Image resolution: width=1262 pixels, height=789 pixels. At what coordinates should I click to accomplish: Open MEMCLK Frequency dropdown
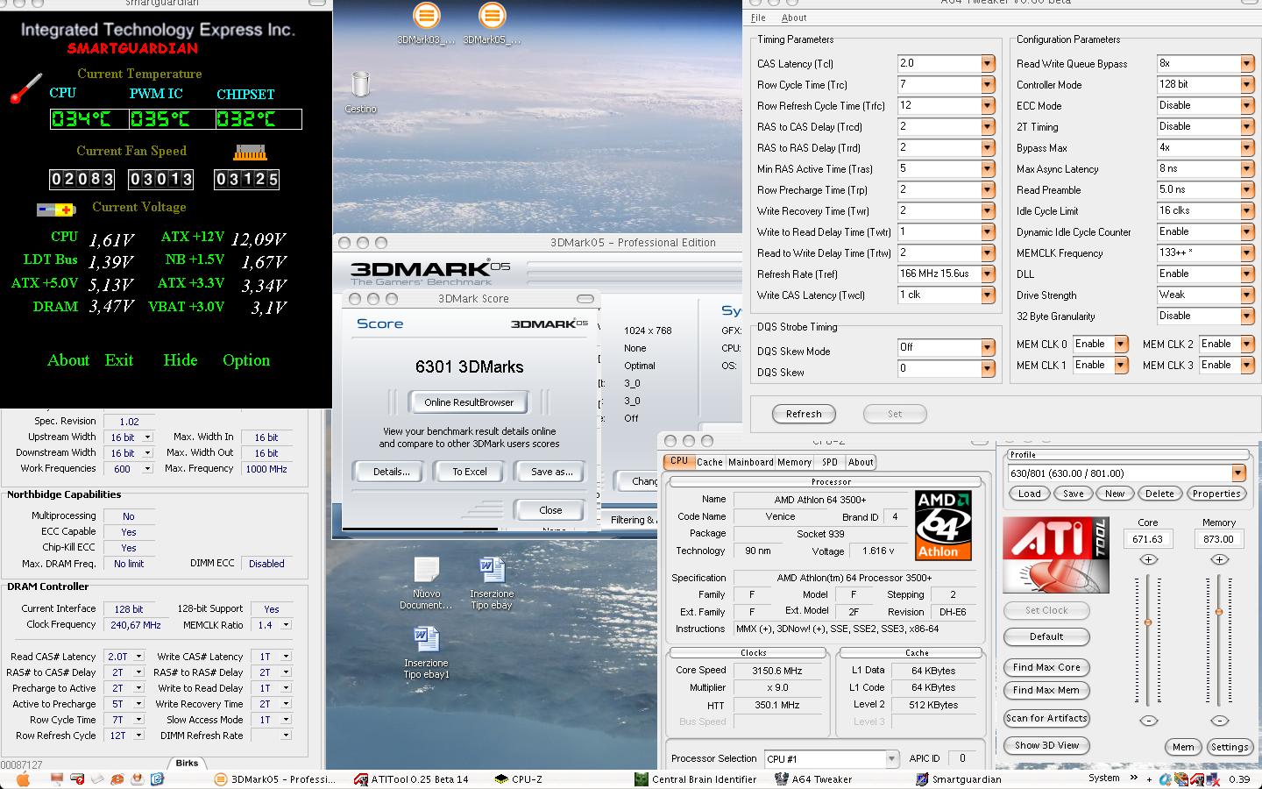tap(1247, 253)
